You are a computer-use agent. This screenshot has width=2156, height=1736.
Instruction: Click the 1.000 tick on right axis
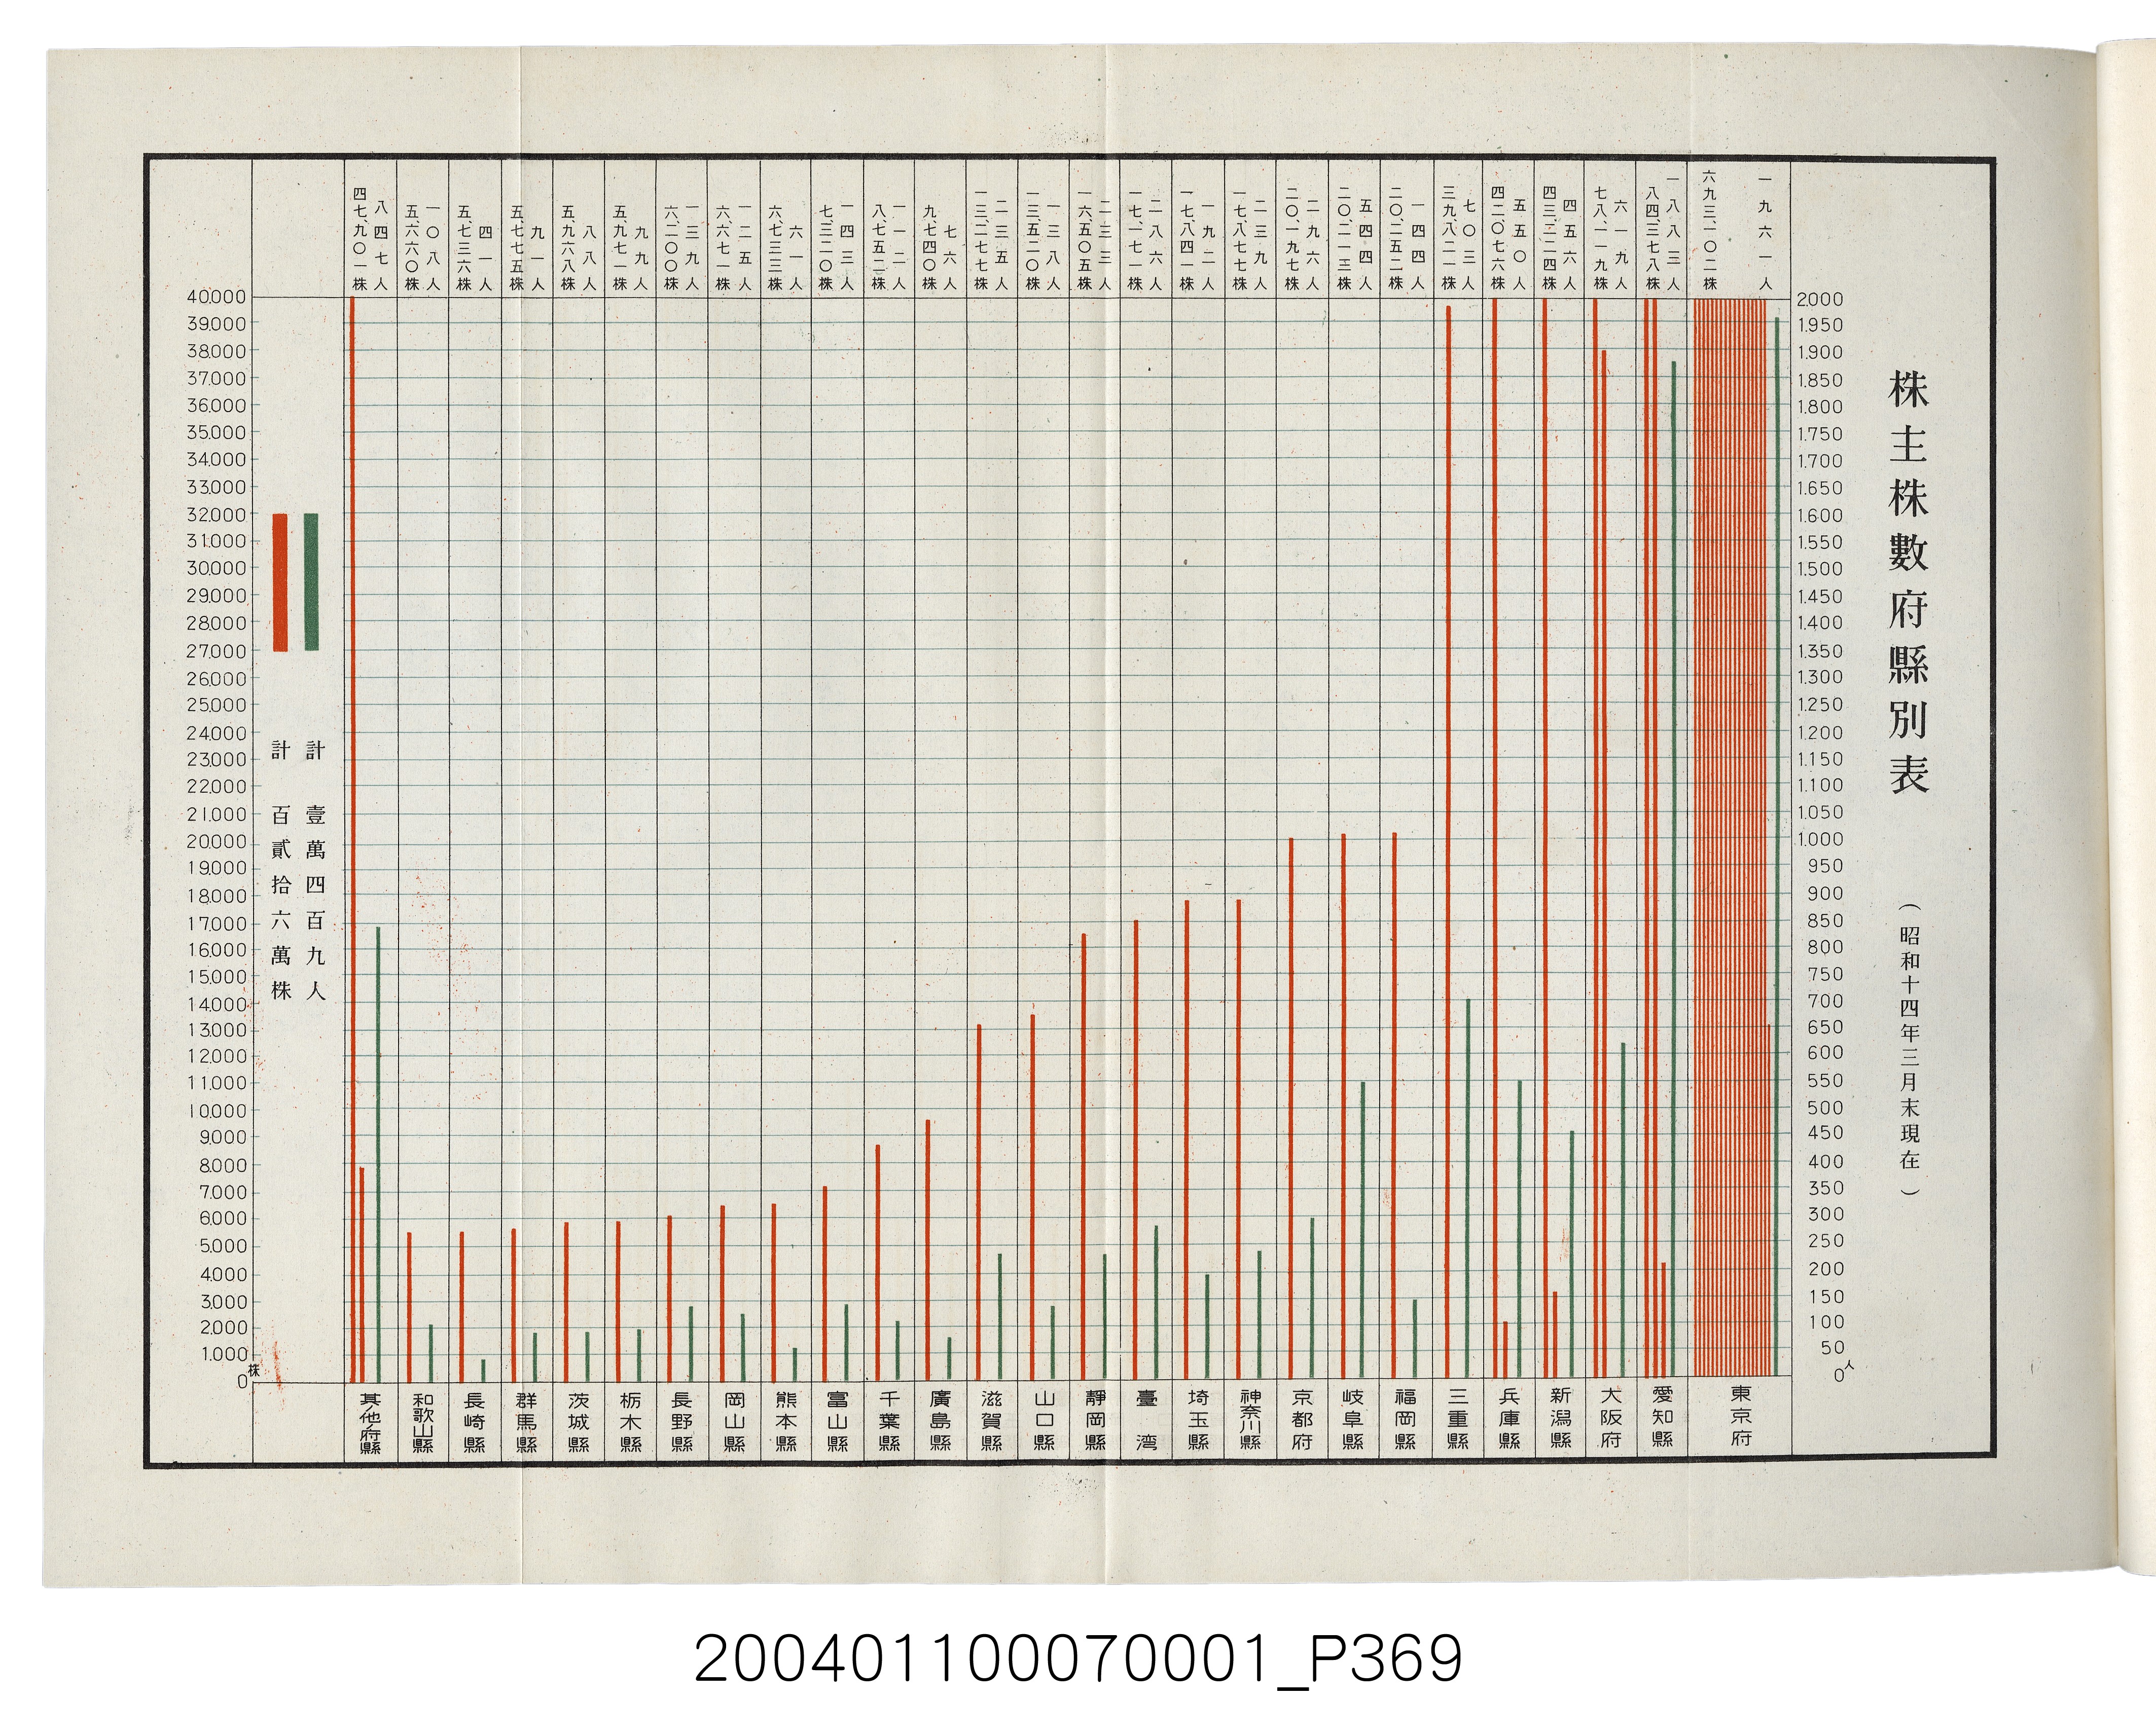(1820, 840)
